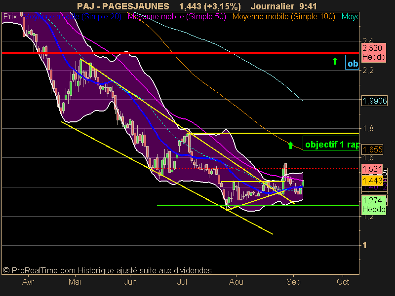Click the 1,9906 moving average price label

[375, 101]
